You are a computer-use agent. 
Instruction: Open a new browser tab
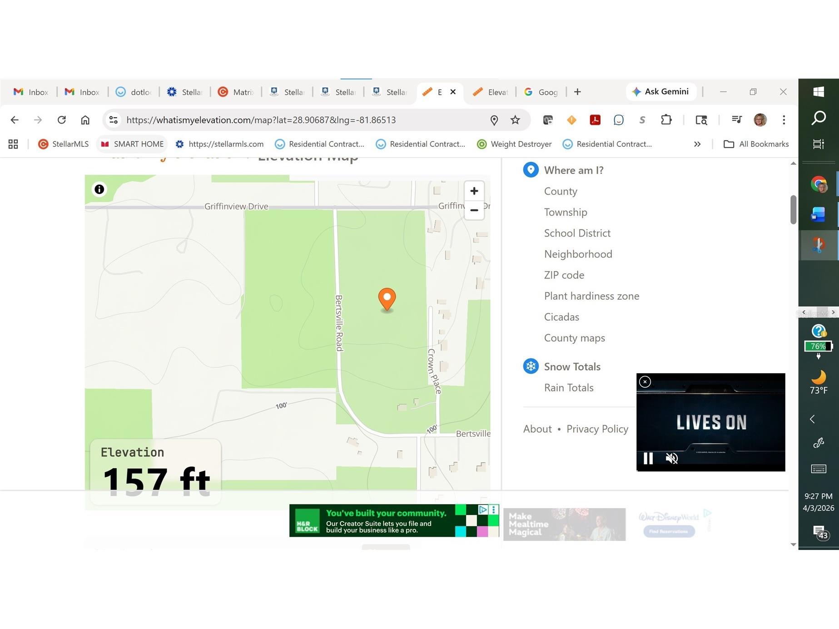coord(577,92)
